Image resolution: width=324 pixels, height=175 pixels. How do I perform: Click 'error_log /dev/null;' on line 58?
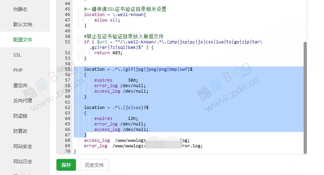(120, 86)
